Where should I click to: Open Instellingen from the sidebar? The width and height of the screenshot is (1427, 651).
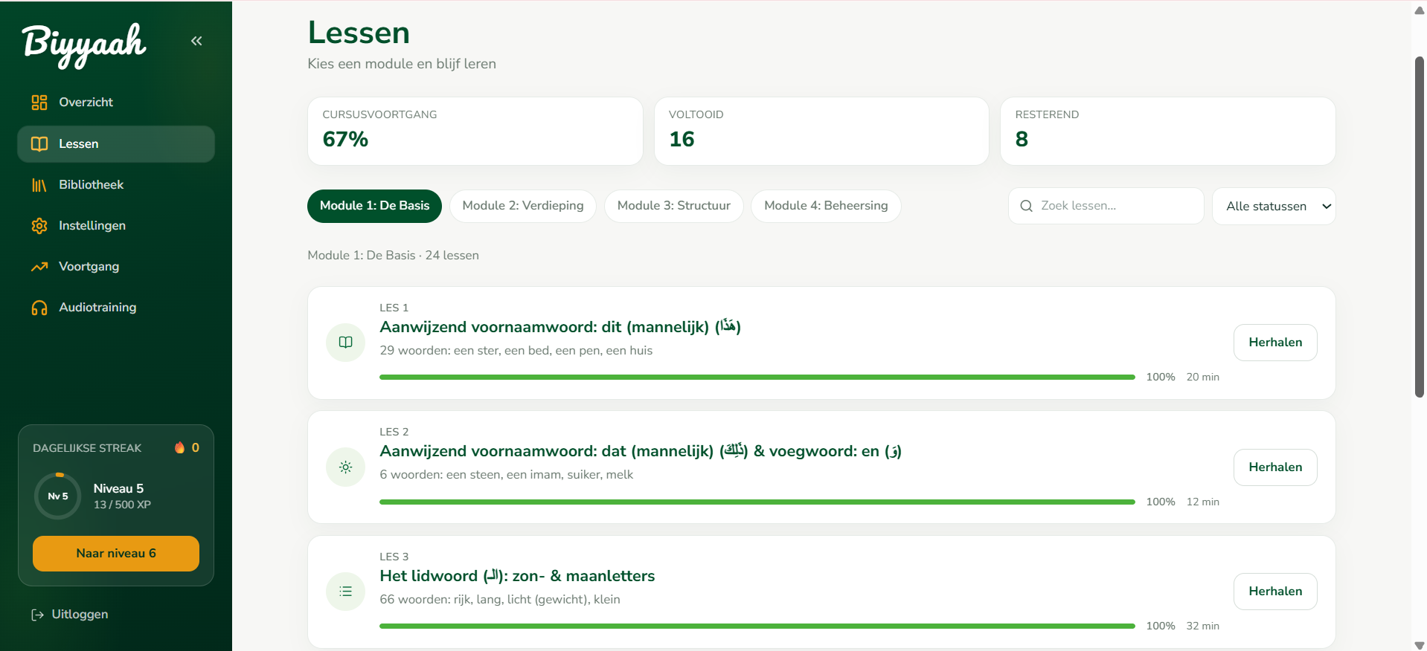(x=116, y=226)
